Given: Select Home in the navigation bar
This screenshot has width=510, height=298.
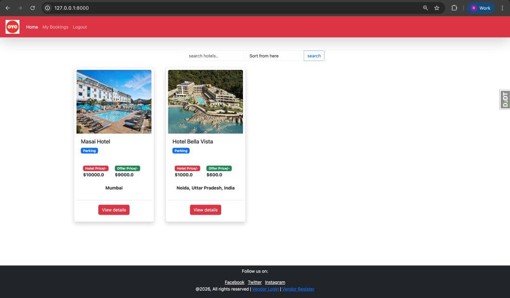Looking at the screenshot, I should [x=32, y=27].
